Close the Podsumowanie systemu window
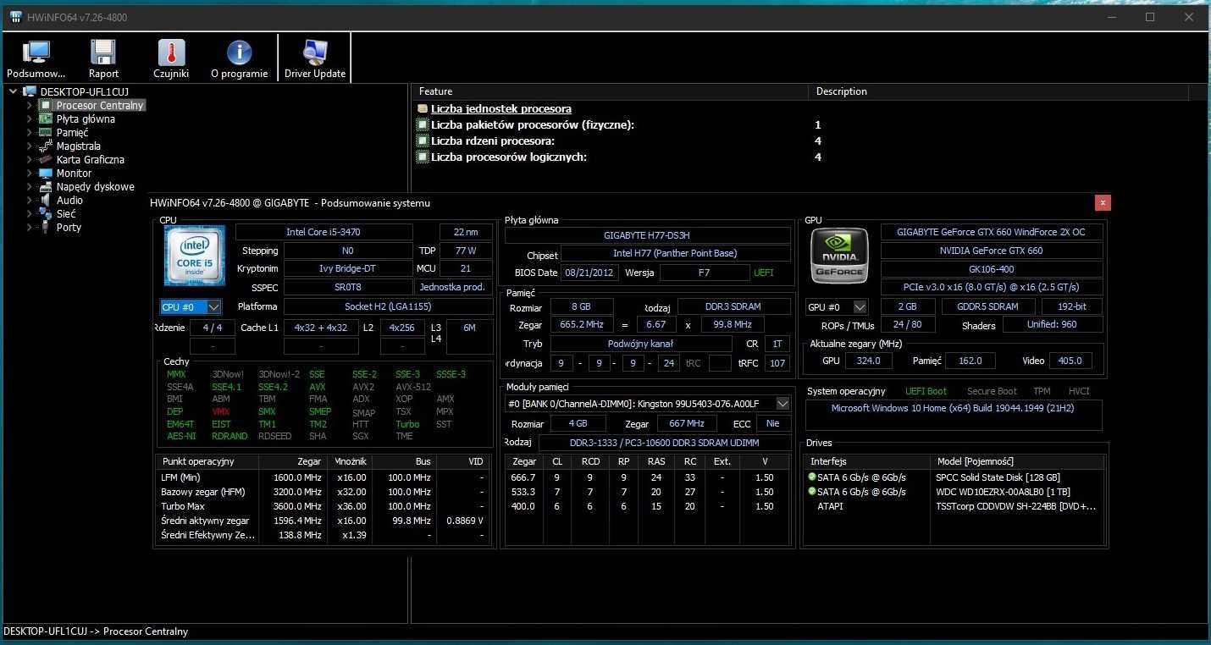1211x645 pixels. (x=1102, y=202)
